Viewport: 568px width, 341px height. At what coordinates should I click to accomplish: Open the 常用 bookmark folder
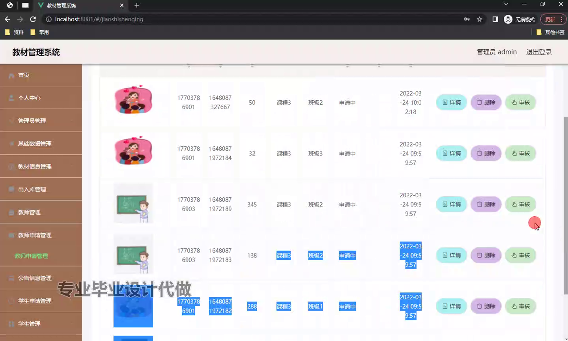coord(40,32)
